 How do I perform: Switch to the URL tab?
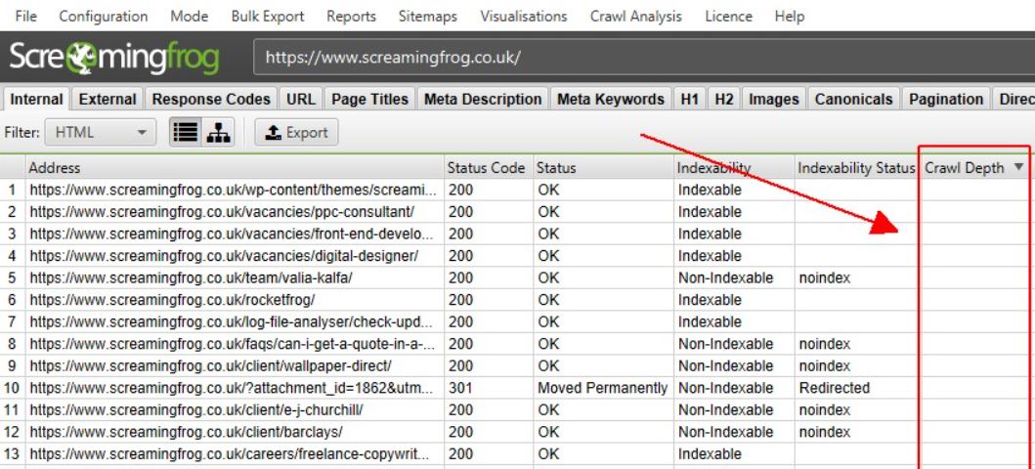click(x=301, y=99)
